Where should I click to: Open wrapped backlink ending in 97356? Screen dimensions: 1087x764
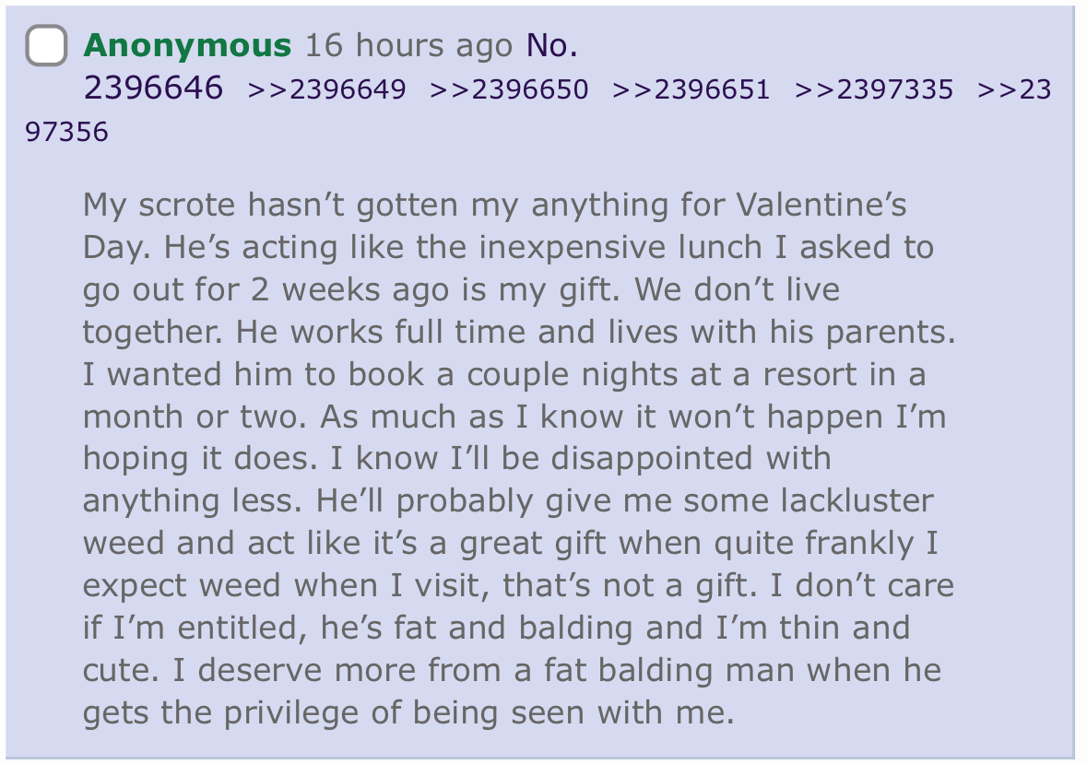coord(66,132)
